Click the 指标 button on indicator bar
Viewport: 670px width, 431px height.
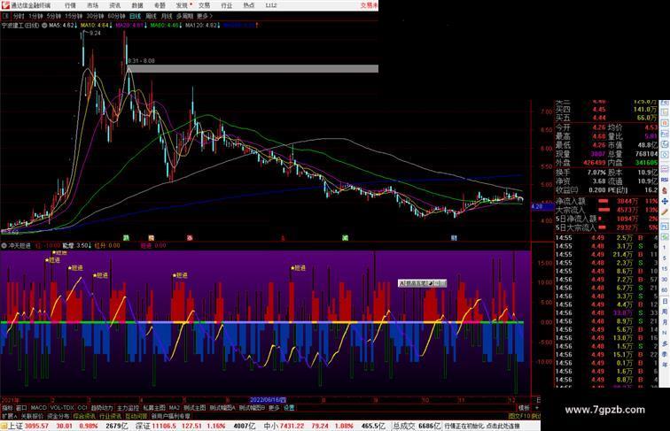7,408
